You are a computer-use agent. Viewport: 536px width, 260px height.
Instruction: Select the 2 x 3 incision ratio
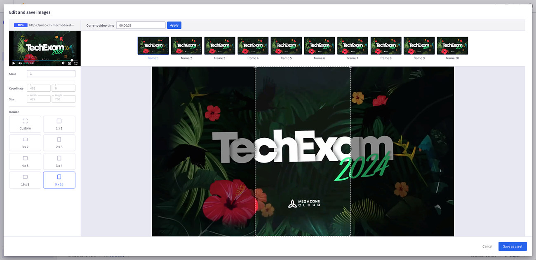pos(59,143)
